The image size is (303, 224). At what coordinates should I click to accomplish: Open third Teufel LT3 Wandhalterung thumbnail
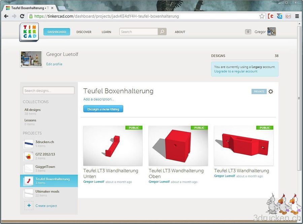[x=244, y=146]
